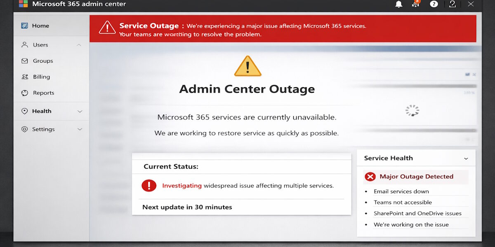Click Email services down list item
This screenshot has height=247, width=495.
(x=401, y=191)
